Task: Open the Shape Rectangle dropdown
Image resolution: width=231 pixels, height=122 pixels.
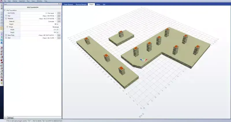Action: (60, 27)
